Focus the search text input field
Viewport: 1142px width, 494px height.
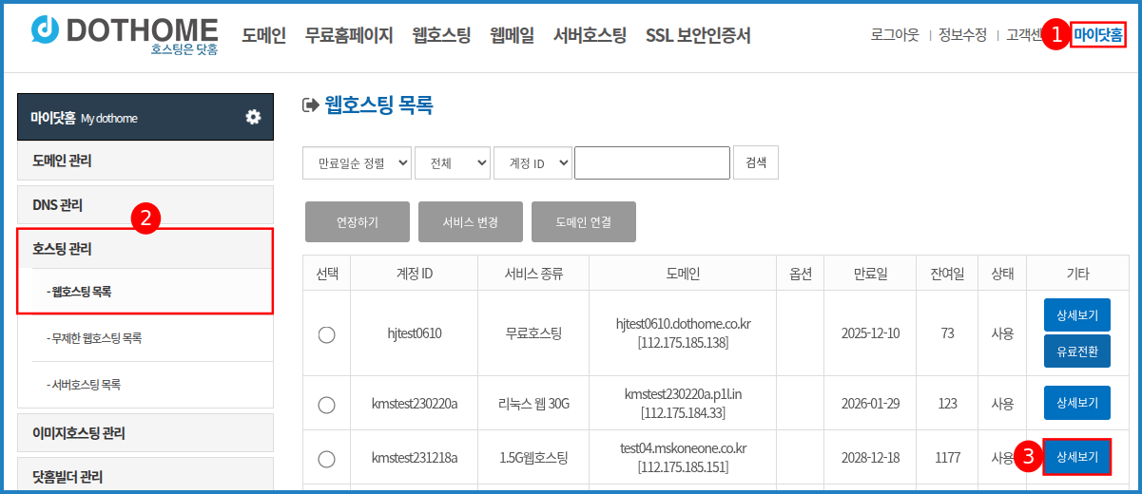651,163
